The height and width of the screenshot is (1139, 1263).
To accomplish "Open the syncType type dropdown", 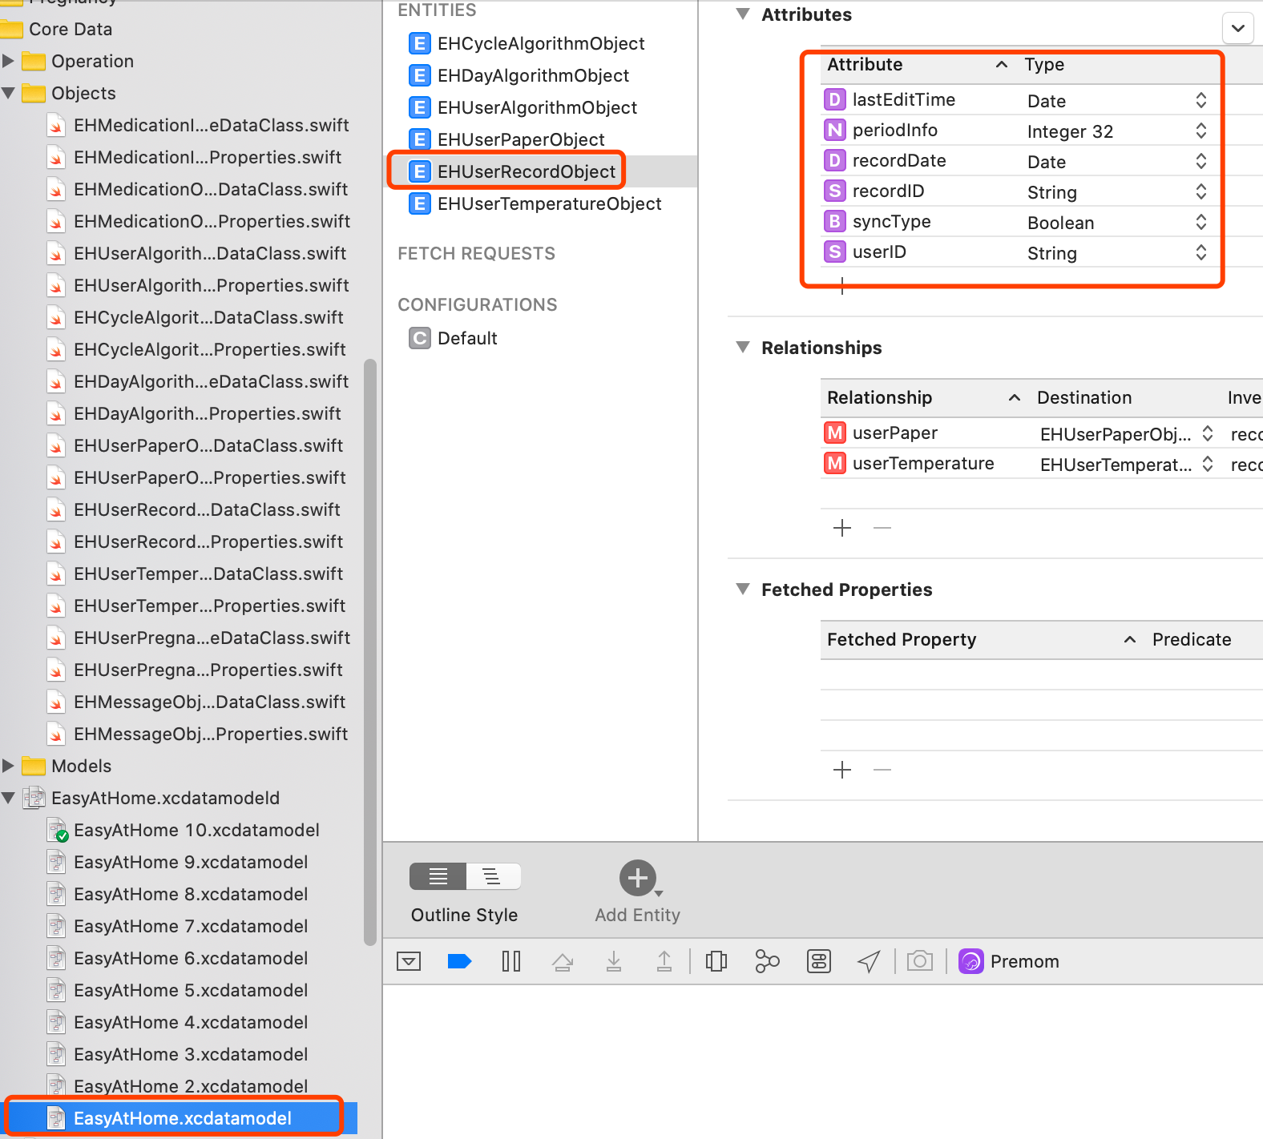I will click(x=1200, y=222).
